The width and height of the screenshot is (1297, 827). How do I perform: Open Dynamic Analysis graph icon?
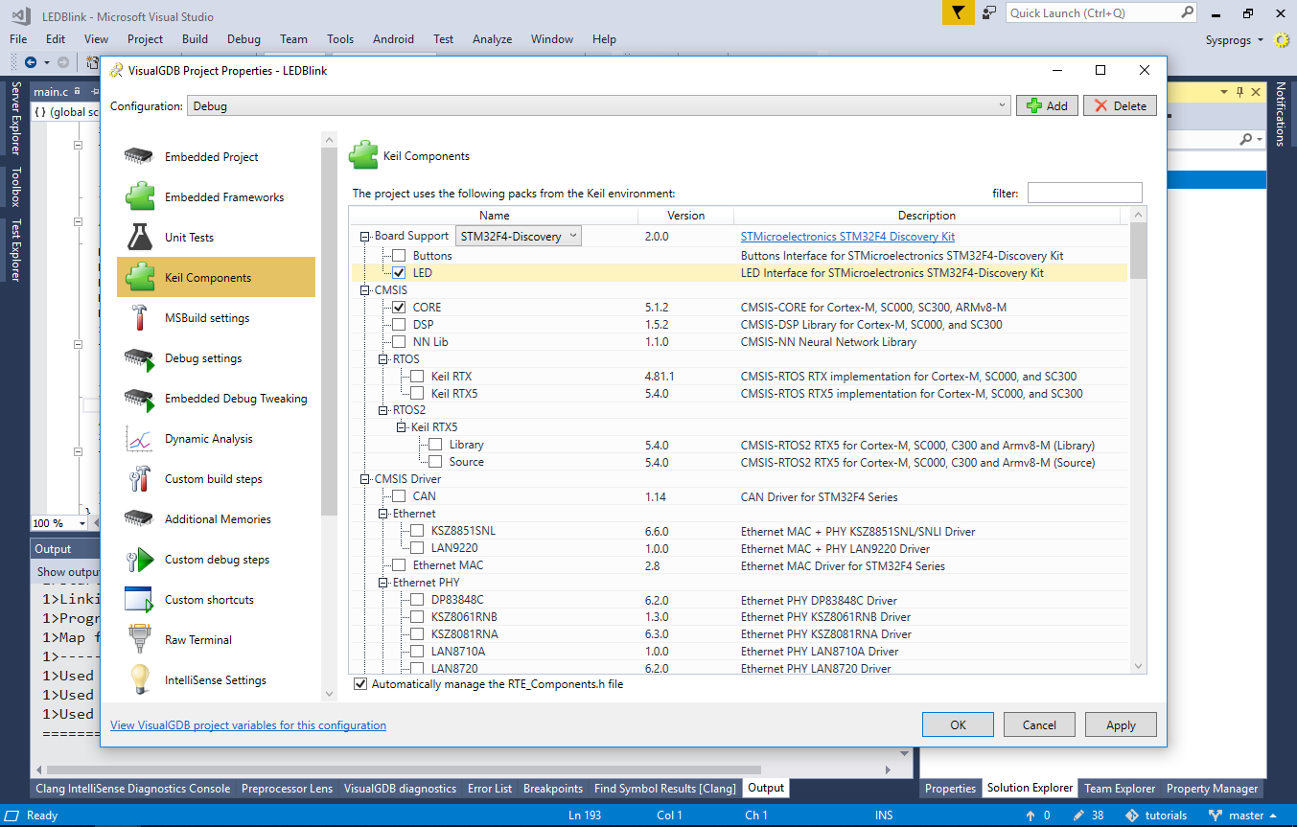(x=139, y=439)
